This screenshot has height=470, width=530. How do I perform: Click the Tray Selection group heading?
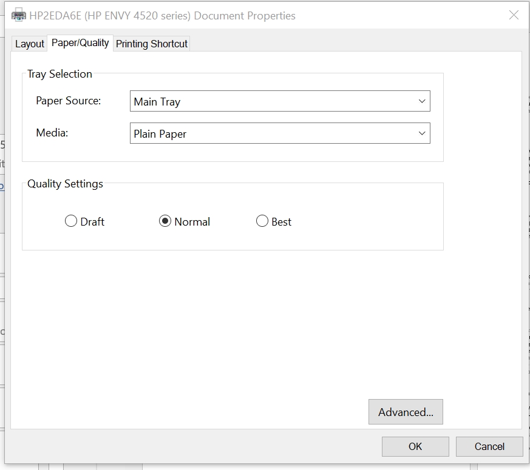(59, 74)
